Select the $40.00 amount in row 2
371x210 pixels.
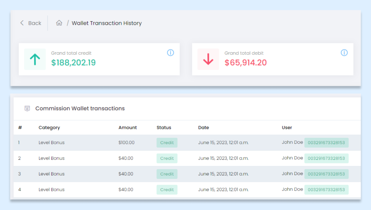click(126, 158)
